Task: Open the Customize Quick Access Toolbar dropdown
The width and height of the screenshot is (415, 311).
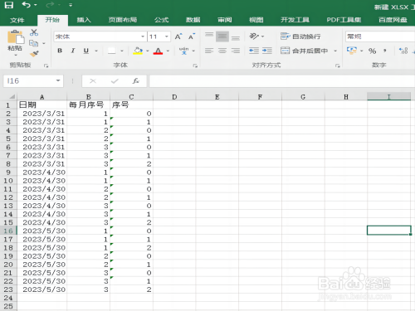Action: (71, 5)
